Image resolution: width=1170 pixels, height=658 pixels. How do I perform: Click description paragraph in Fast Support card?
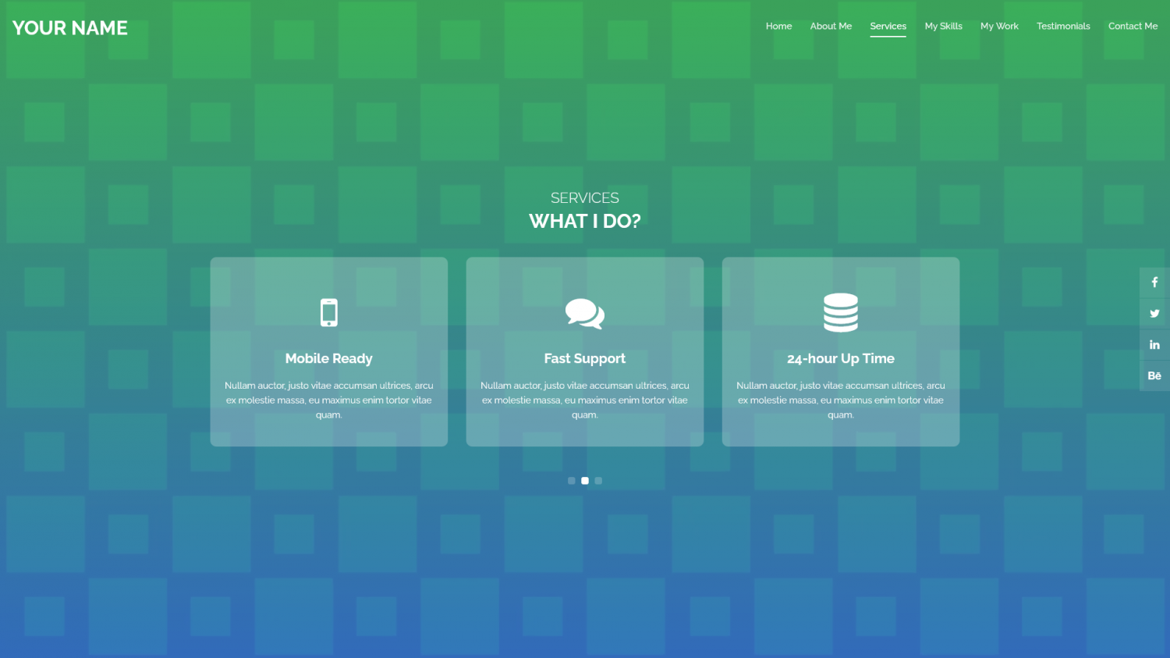pyautogui.click(x=585, y=400)
